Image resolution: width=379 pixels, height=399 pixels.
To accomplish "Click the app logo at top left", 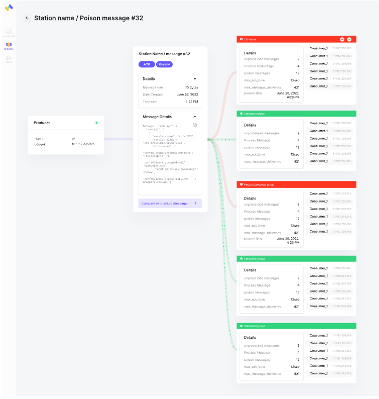I will [x=9, y=8].
